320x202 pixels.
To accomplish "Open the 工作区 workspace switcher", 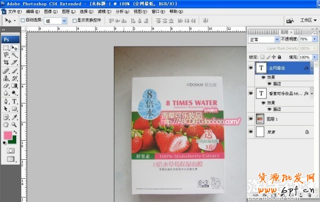I will pos(308,21).
